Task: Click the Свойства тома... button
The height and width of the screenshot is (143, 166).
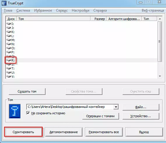Action: pos(84,91)
